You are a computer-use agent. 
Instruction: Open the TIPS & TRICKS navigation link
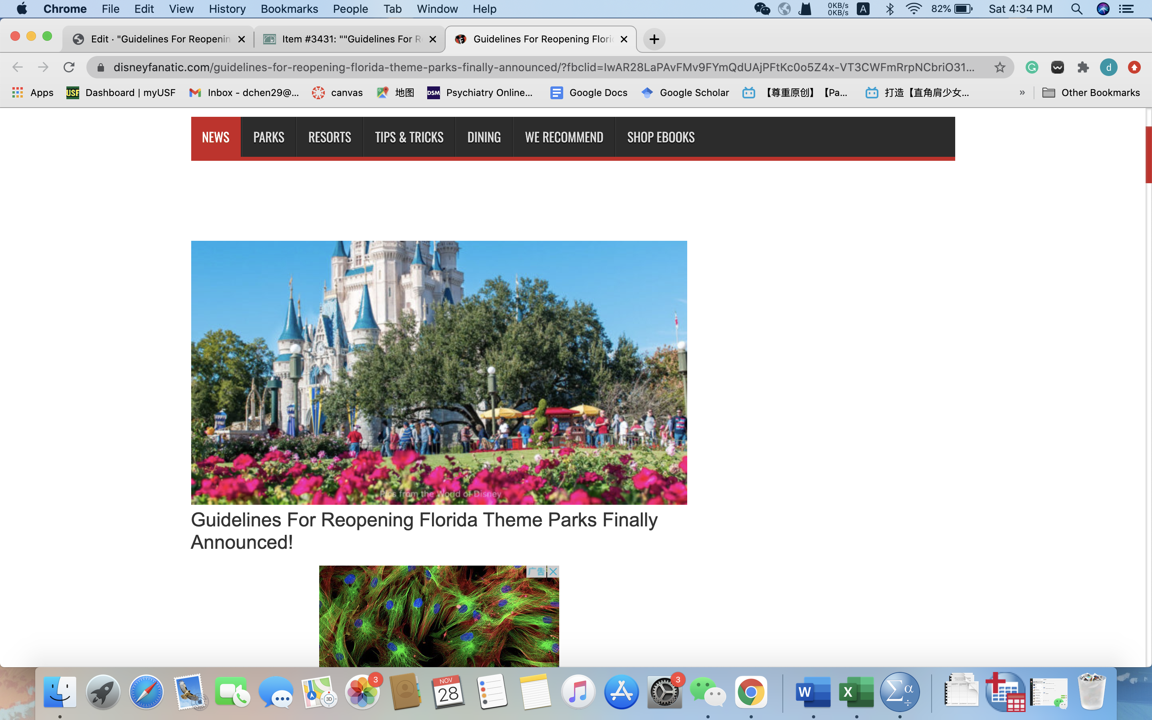(x=409, y=137)
